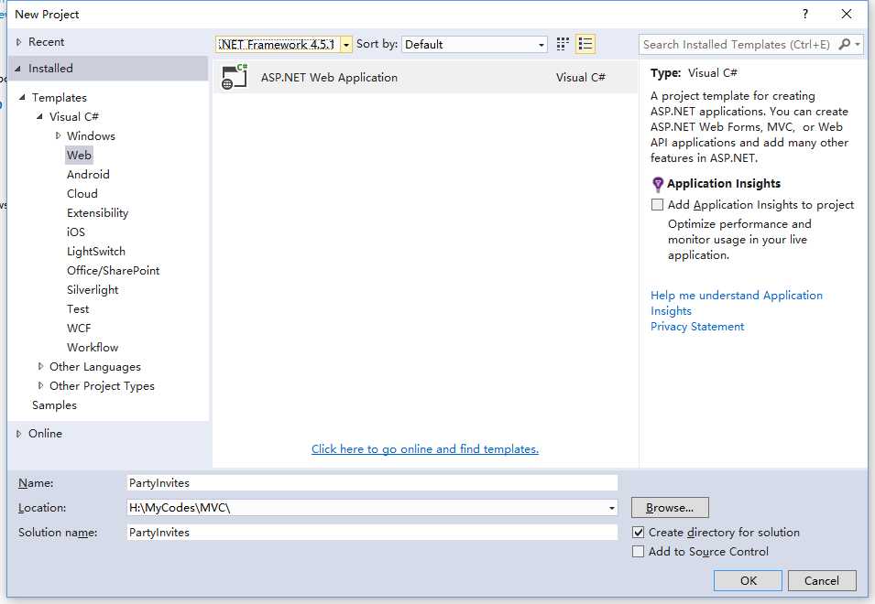Open the Location path dropdown arrow
The height and width of the screenshot is (604, 875).
tap(612, 508)
